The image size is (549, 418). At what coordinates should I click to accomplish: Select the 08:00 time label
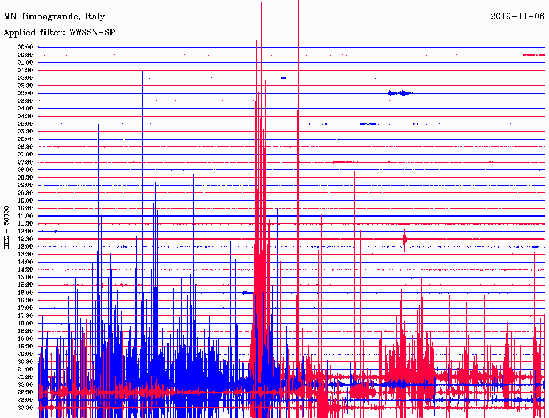point(25,170)
